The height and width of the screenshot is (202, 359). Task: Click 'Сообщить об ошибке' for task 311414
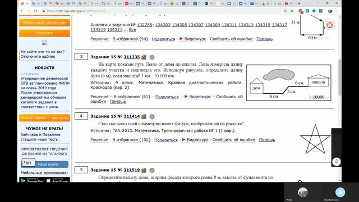click(233, 140)
